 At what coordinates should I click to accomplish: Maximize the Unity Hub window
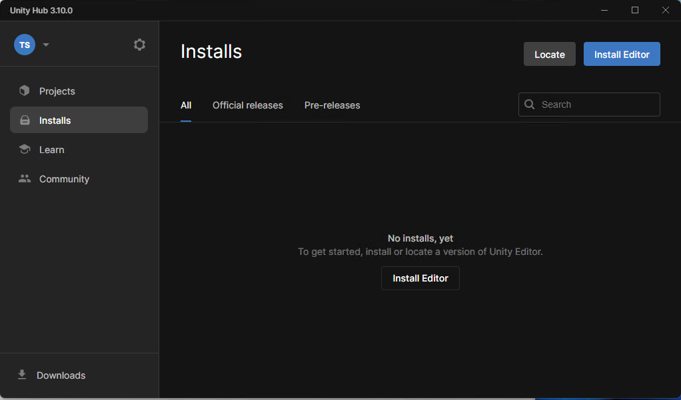click(x=635, y=10)
